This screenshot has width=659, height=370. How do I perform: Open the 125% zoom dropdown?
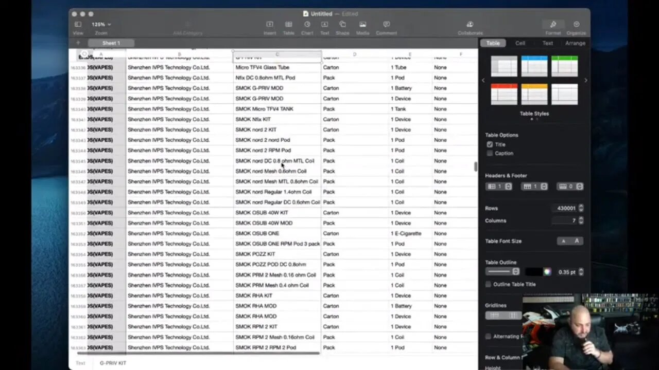(101, 24)
